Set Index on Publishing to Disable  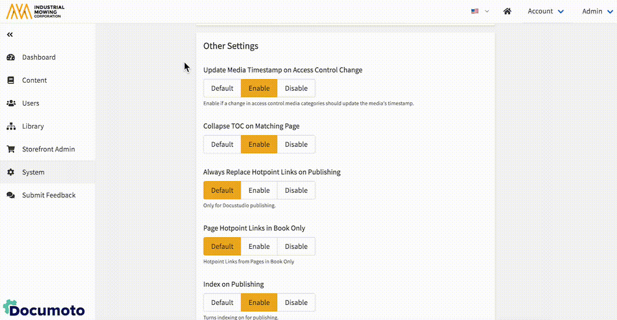click(296, 303)
